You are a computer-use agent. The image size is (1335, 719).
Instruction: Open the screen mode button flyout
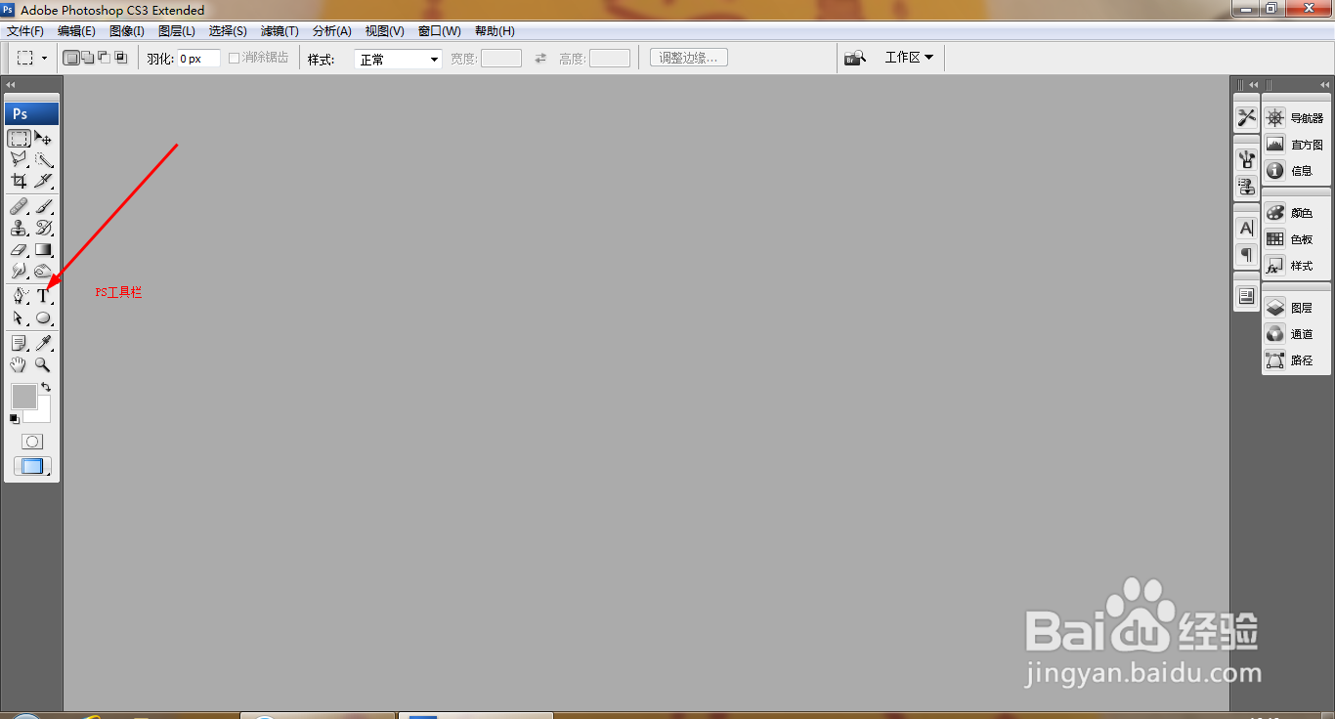pos(32,466)
